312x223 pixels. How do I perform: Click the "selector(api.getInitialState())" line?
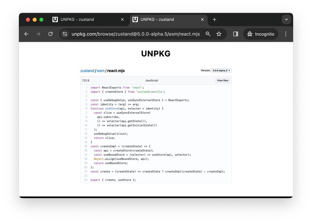tap(127, 125)
